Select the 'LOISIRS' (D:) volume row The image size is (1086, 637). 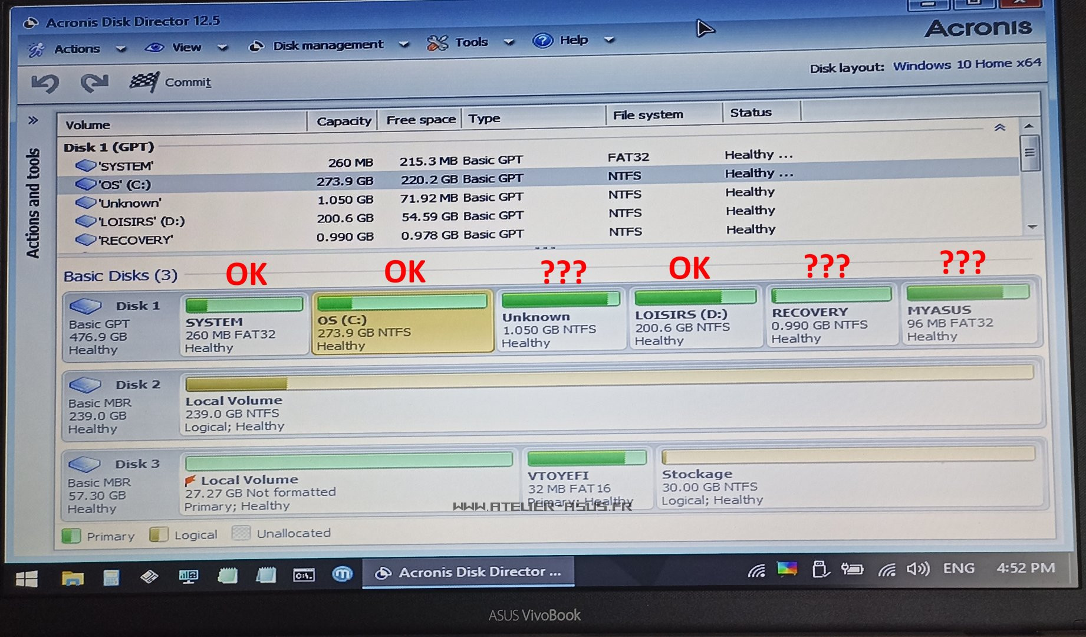tap(141, 222)
